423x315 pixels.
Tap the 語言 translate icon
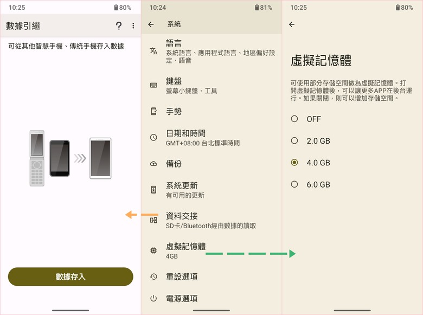tap(153, 51)
